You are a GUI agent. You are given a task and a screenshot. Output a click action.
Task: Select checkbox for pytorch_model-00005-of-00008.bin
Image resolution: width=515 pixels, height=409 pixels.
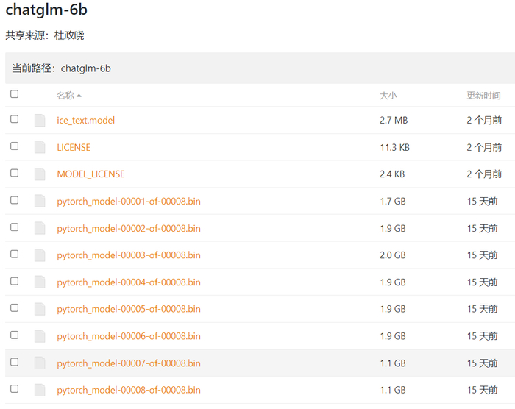(x=15, y=307)
